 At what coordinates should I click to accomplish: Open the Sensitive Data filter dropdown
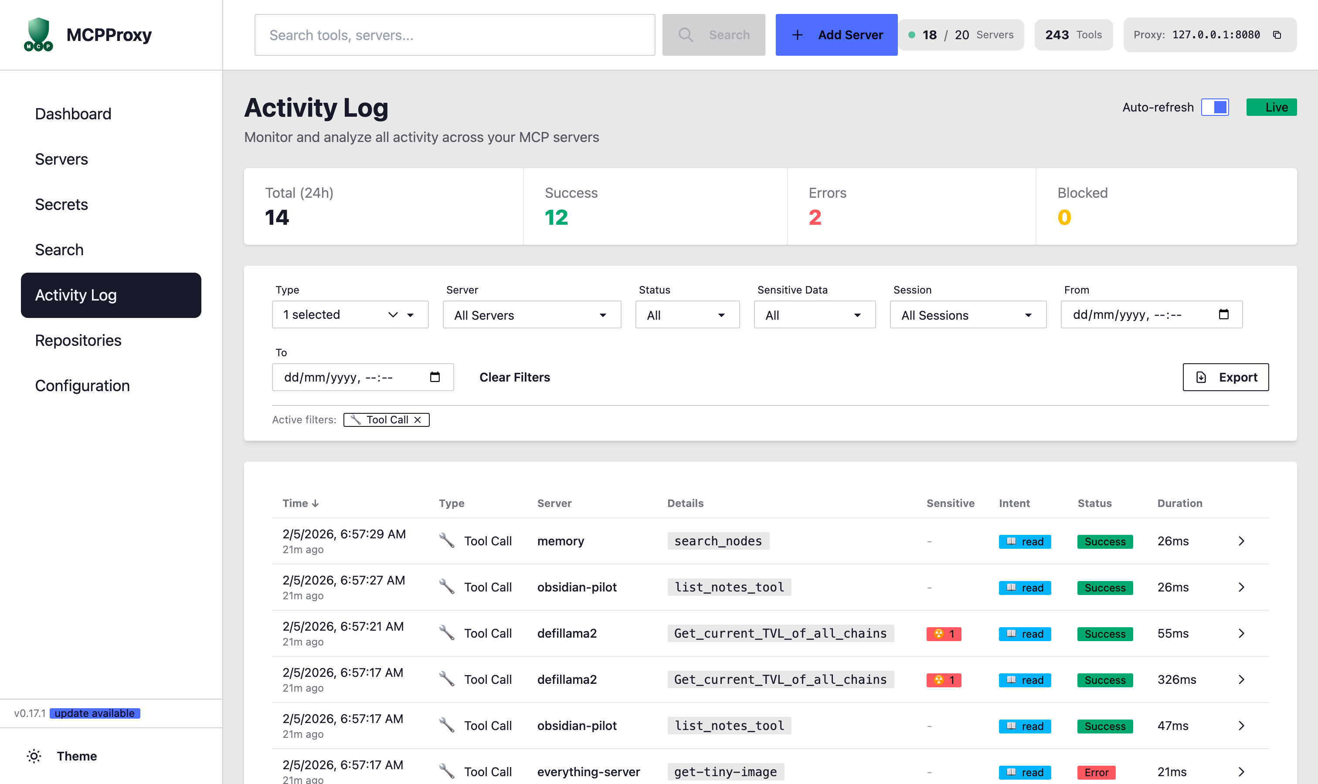(814, 315)
